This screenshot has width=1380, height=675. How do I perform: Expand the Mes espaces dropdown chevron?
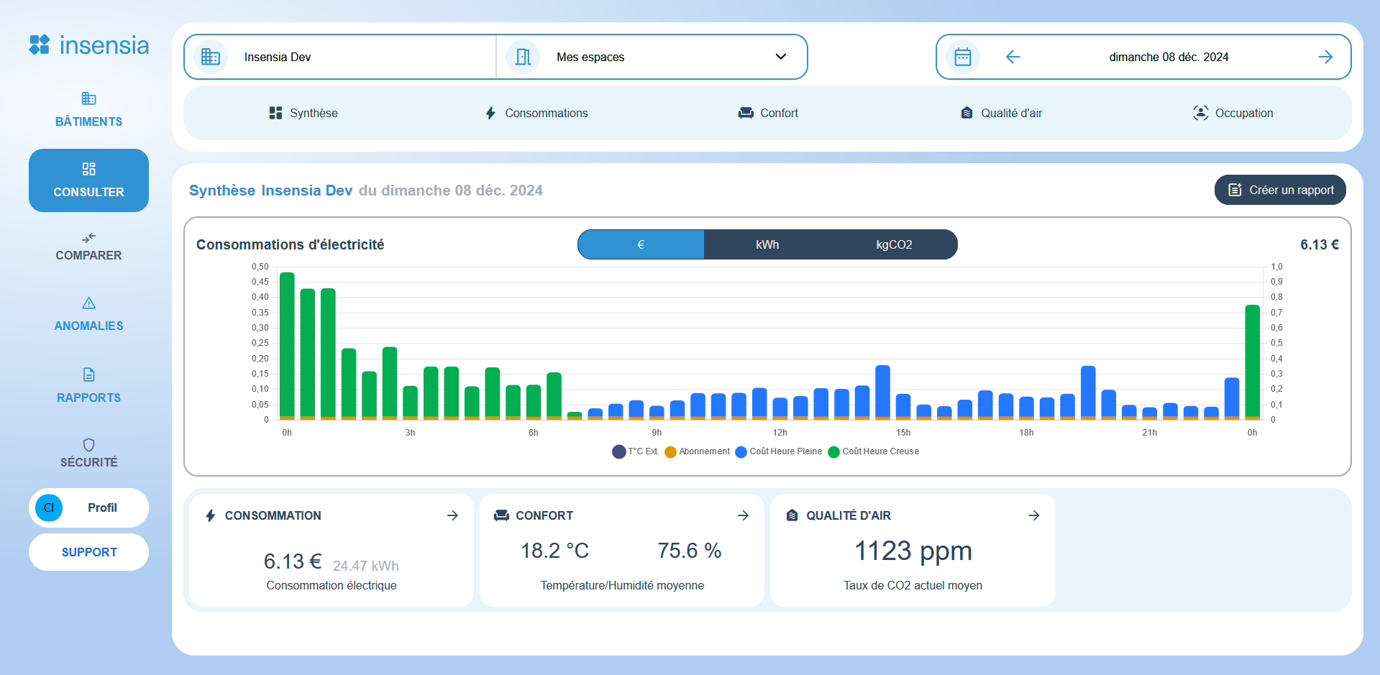(781, 57)
